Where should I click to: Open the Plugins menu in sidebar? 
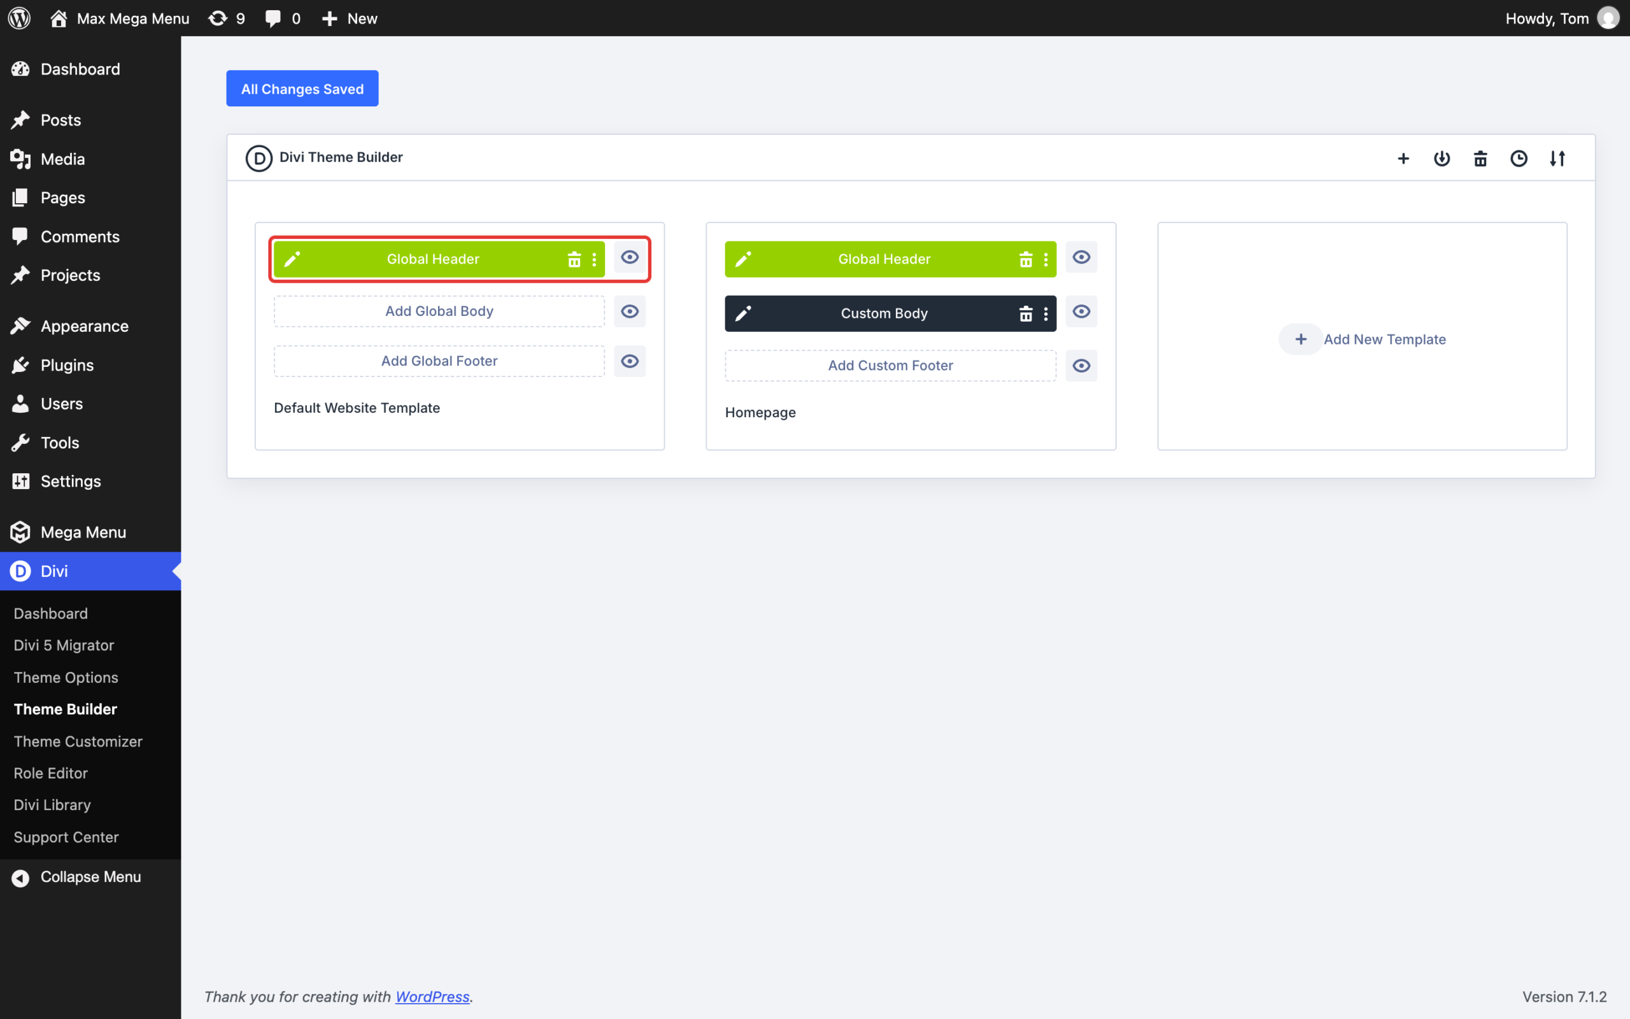[x=90, y=366]
